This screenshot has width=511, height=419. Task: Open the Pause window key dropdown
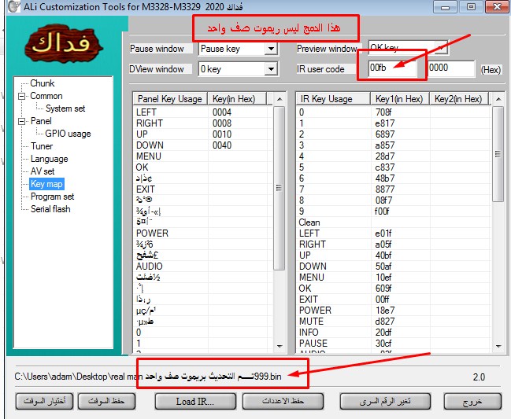(x=271, y=49)
